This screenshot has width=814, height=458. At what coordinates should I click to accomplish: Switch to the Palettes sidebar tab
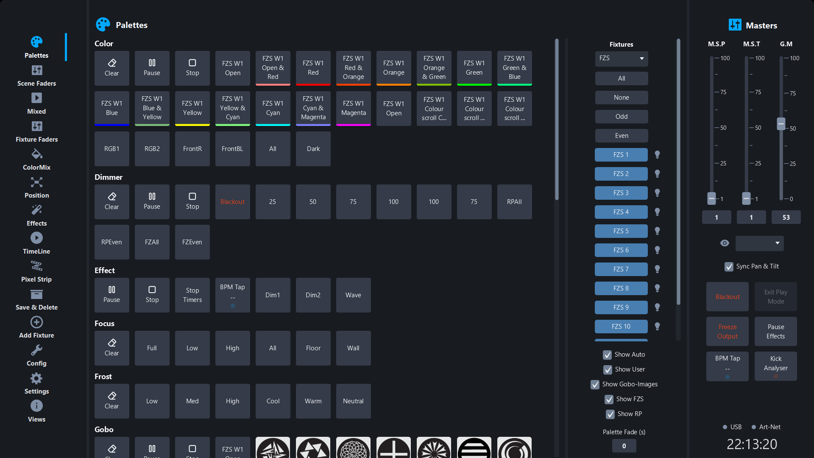[36, 47]
